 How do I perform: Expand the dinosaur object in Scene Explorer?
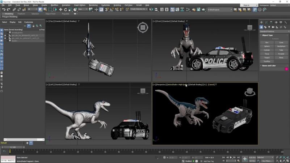pos(5,35)
